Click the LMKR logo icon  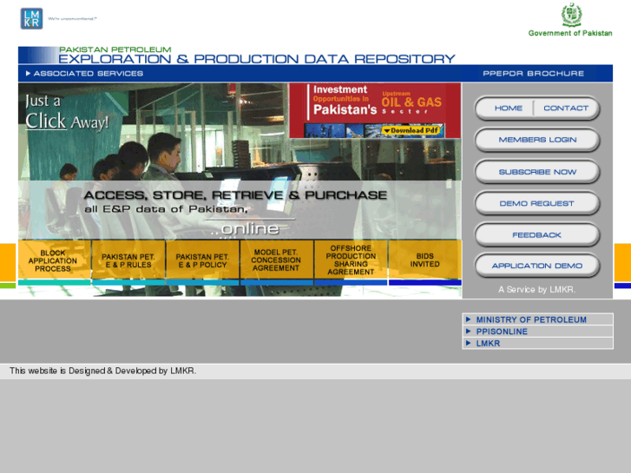[31, 18]
